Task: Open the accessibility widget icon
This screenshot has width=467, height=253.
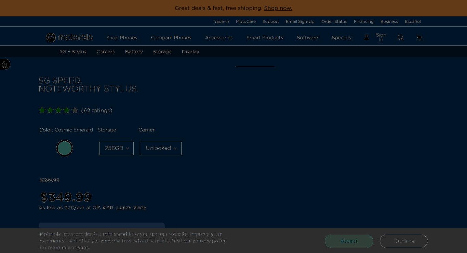Action: coord(5,64)
